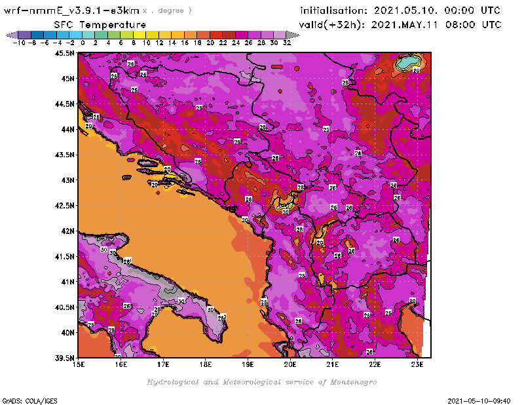
Task: Click the '15E' longitude label
Action: [79, 364]
